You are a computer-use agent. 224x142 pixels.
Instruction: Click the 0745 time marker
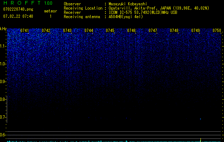[x=110, y=31]
